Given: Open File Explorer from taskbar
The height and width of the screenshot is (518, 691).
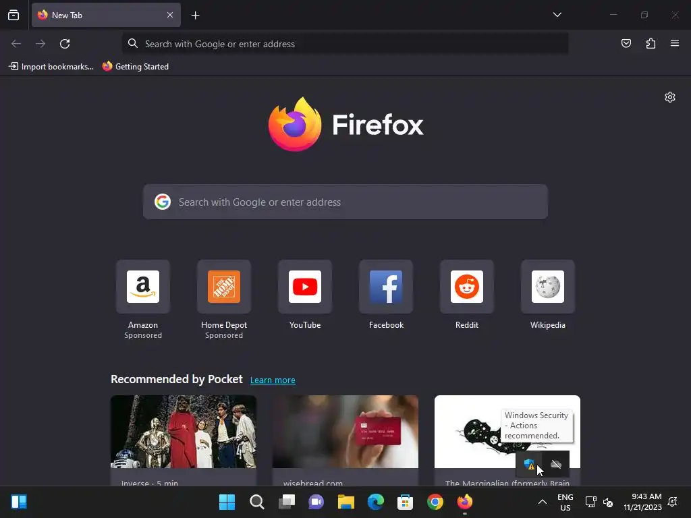Looking at the screenshot, I should click(x=346, y=502).
